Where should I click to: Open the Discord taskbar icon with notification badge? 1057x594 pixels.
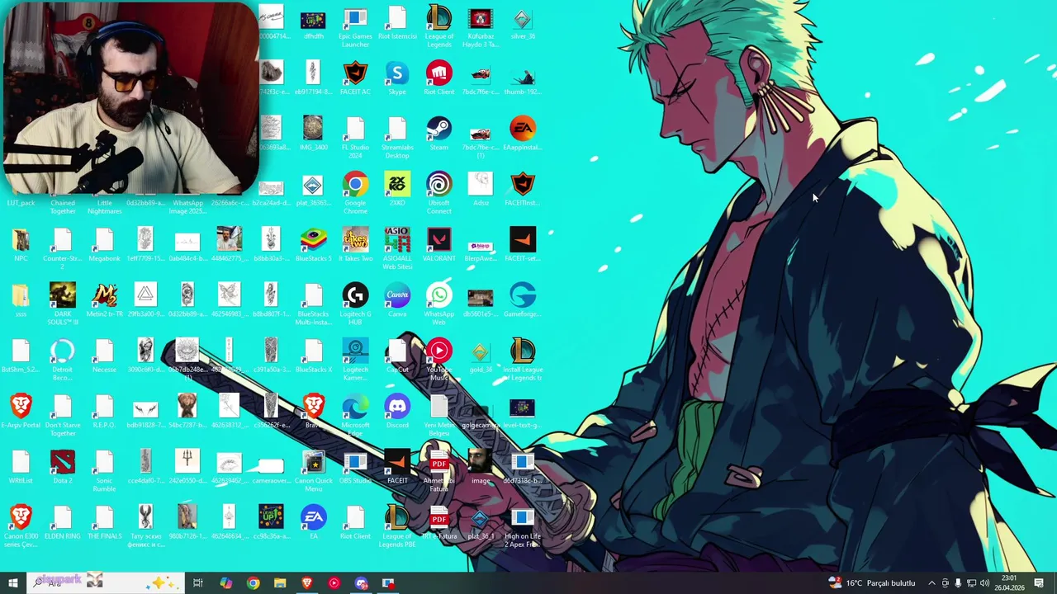coord(361,583)
